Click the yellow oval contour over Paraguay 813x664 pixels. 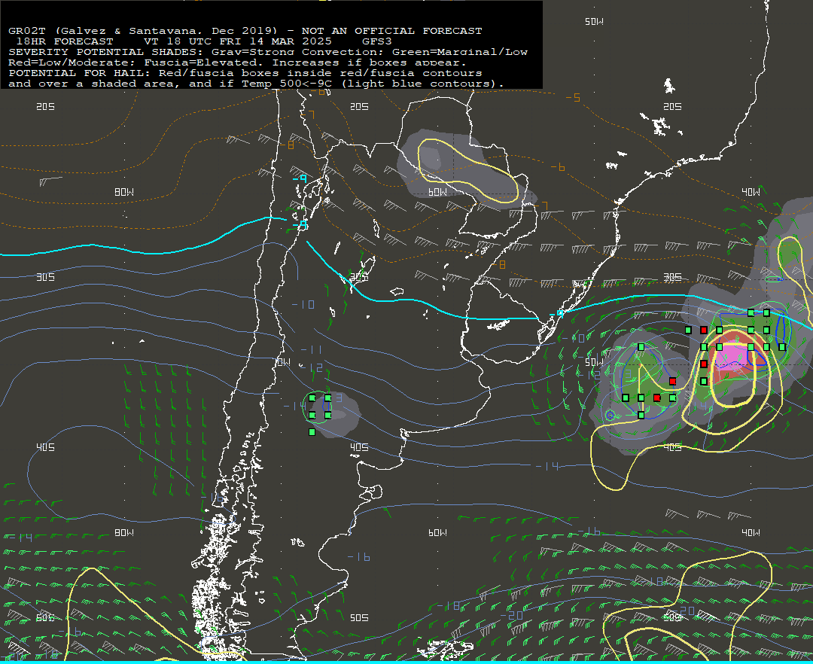[468, 170]
